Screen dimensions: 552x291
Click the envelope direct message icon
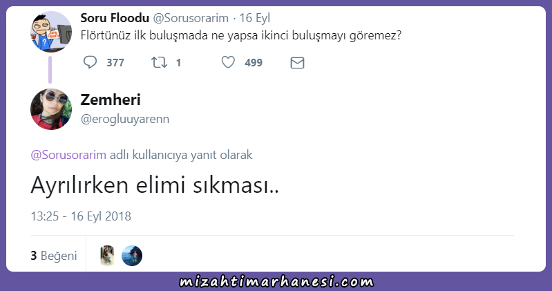(297, 63)
